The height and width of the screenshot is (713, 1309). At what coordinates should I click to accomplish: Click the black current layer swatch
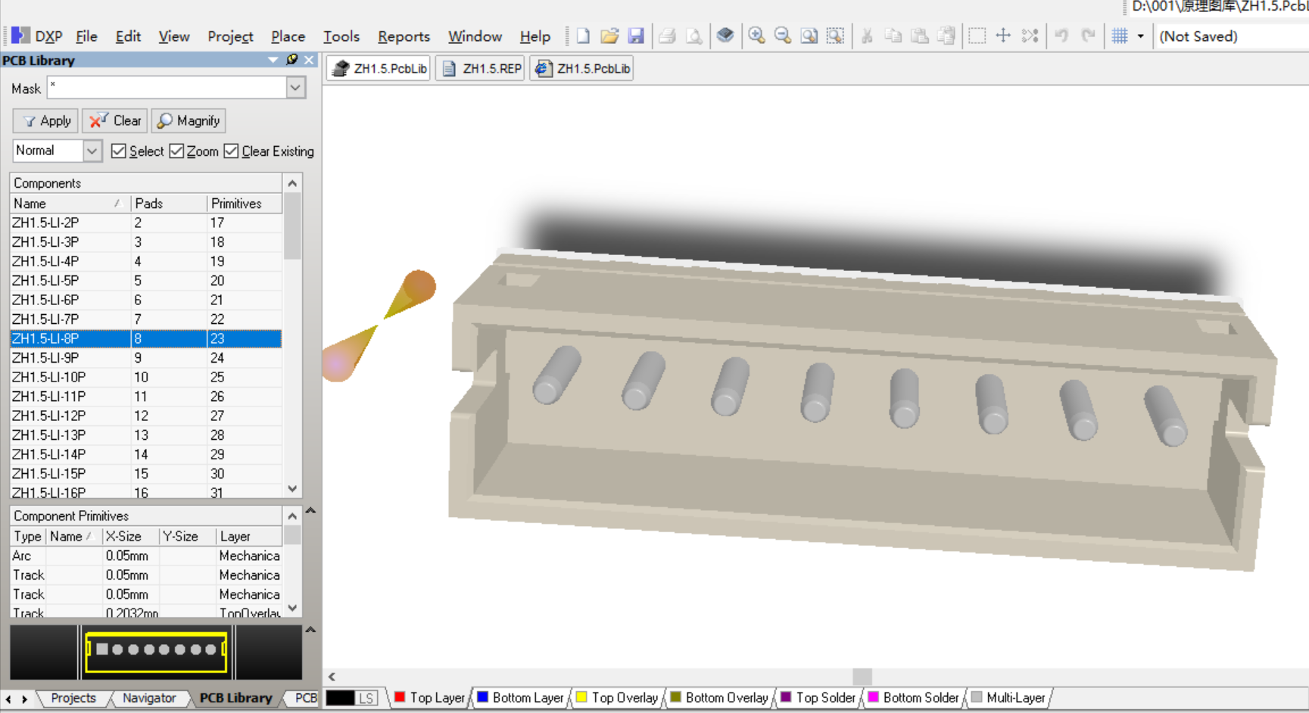click(x=340, y=698)
